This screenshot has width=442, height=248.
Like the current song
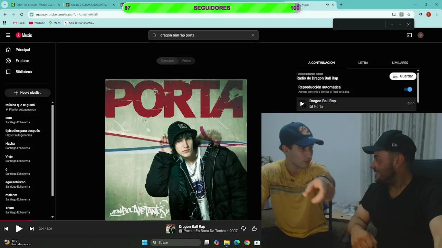click(254, 229)
